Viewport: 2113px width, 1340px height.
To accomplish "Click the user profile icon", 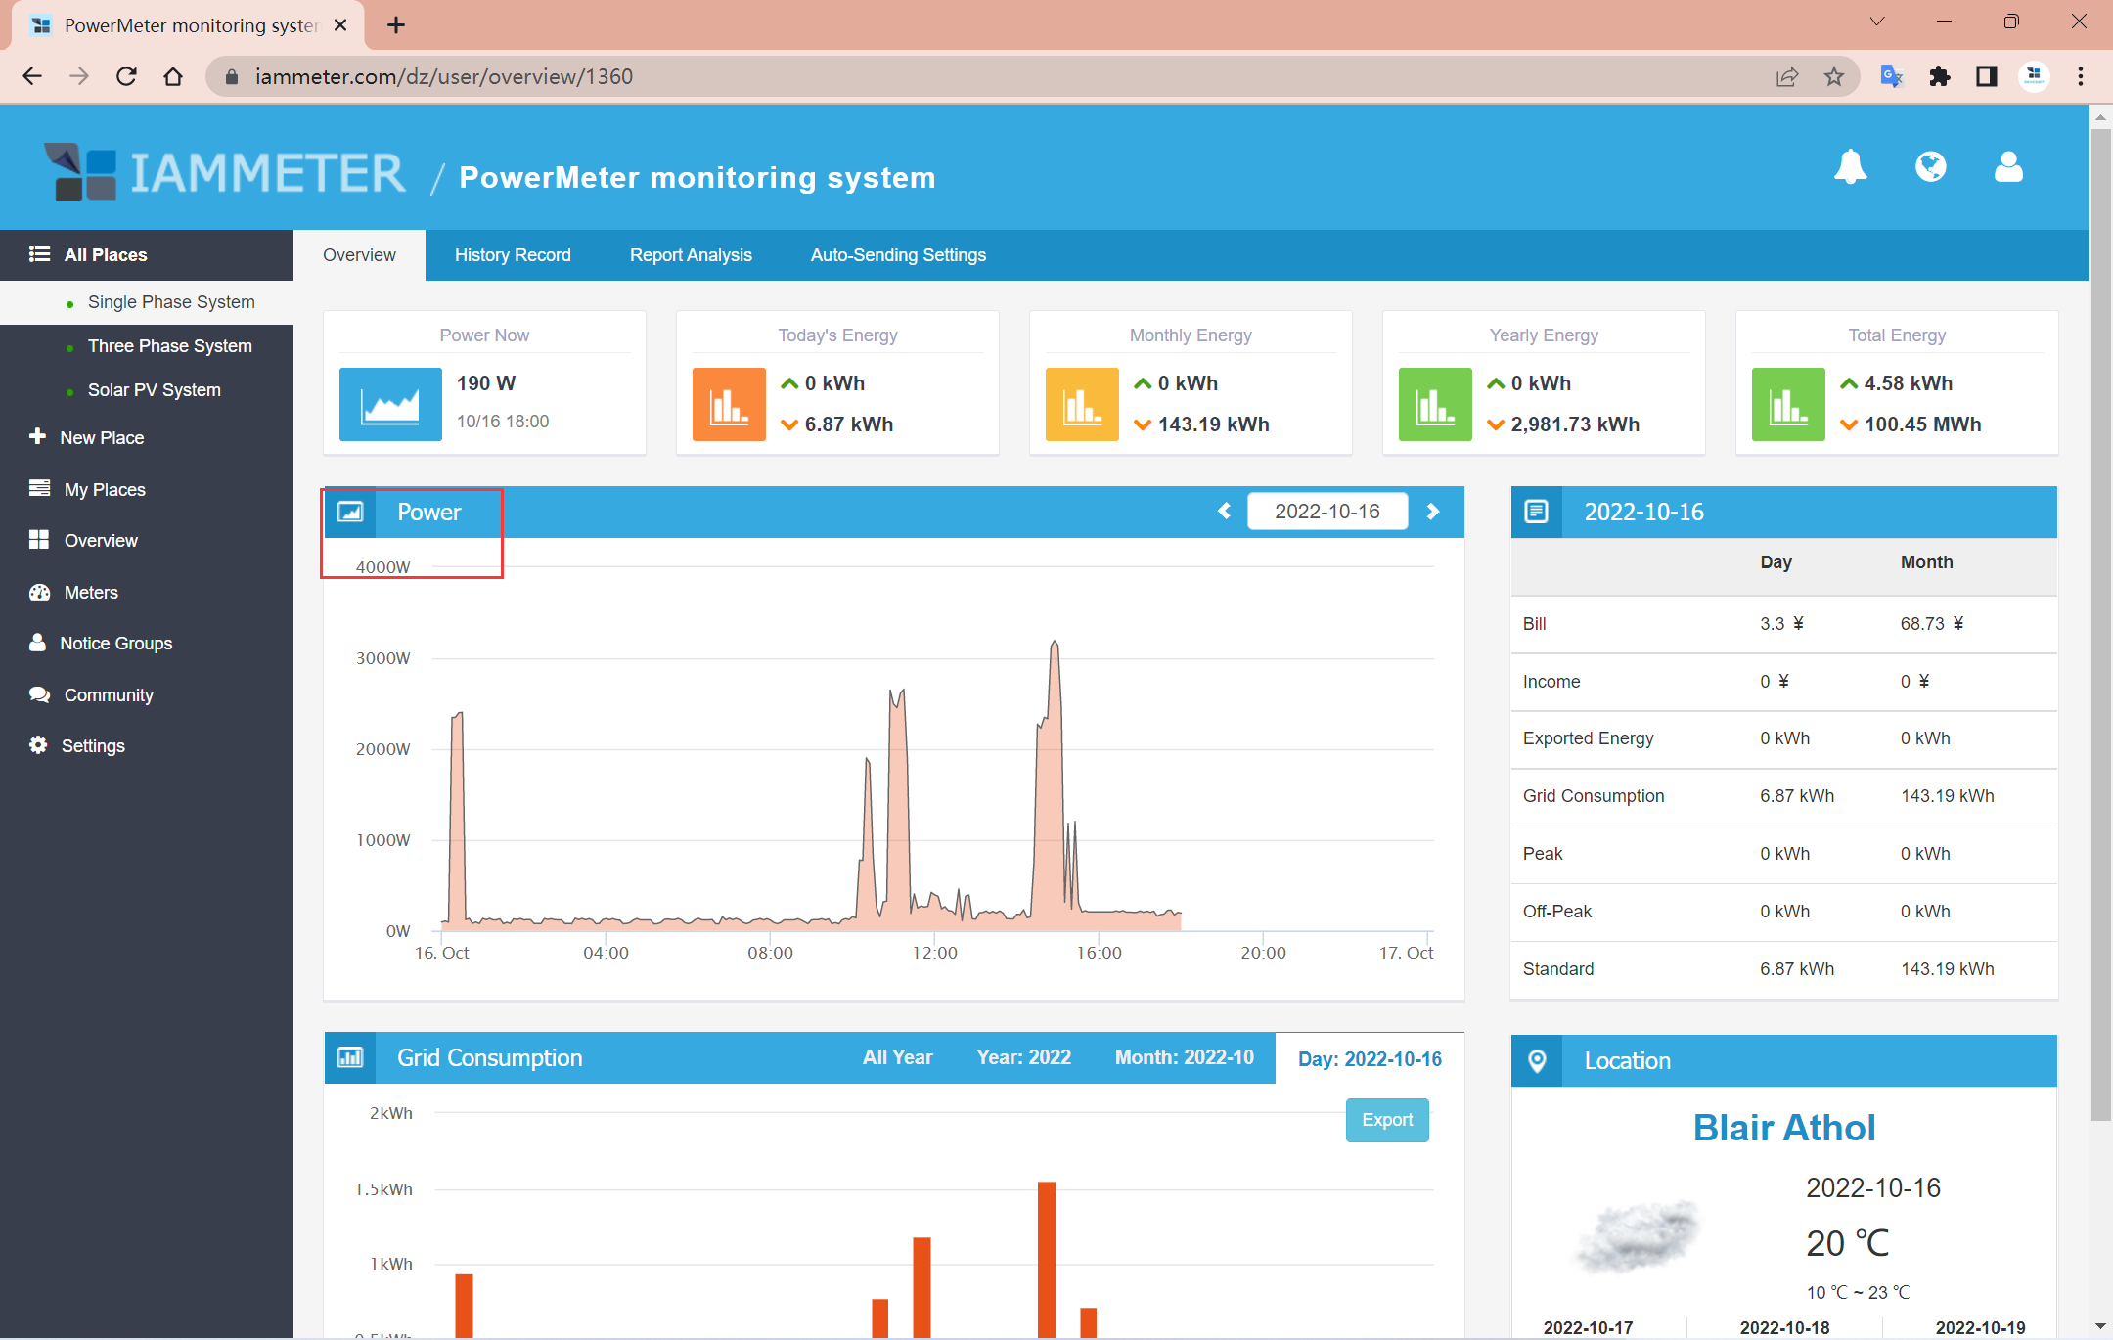I will [2008, 167].
